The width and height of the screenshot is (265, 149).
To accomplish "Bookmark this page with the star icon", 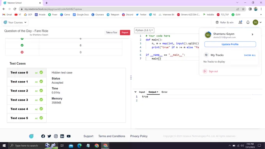I will tap(243, 9).
